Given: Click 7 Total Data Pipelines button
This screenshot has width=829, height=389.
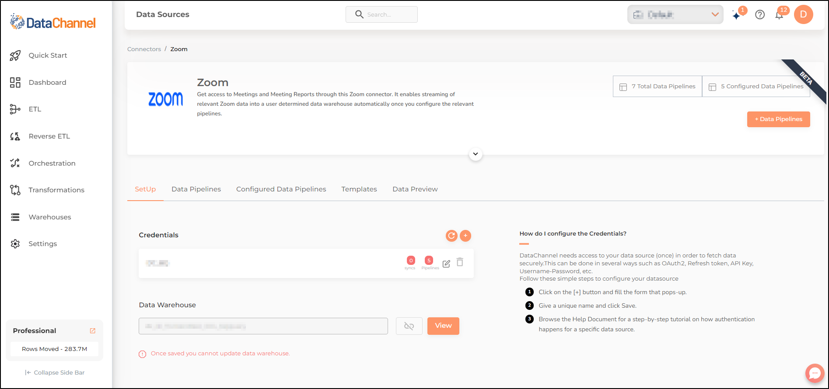Looking at the screenshot, I should 658,87.
